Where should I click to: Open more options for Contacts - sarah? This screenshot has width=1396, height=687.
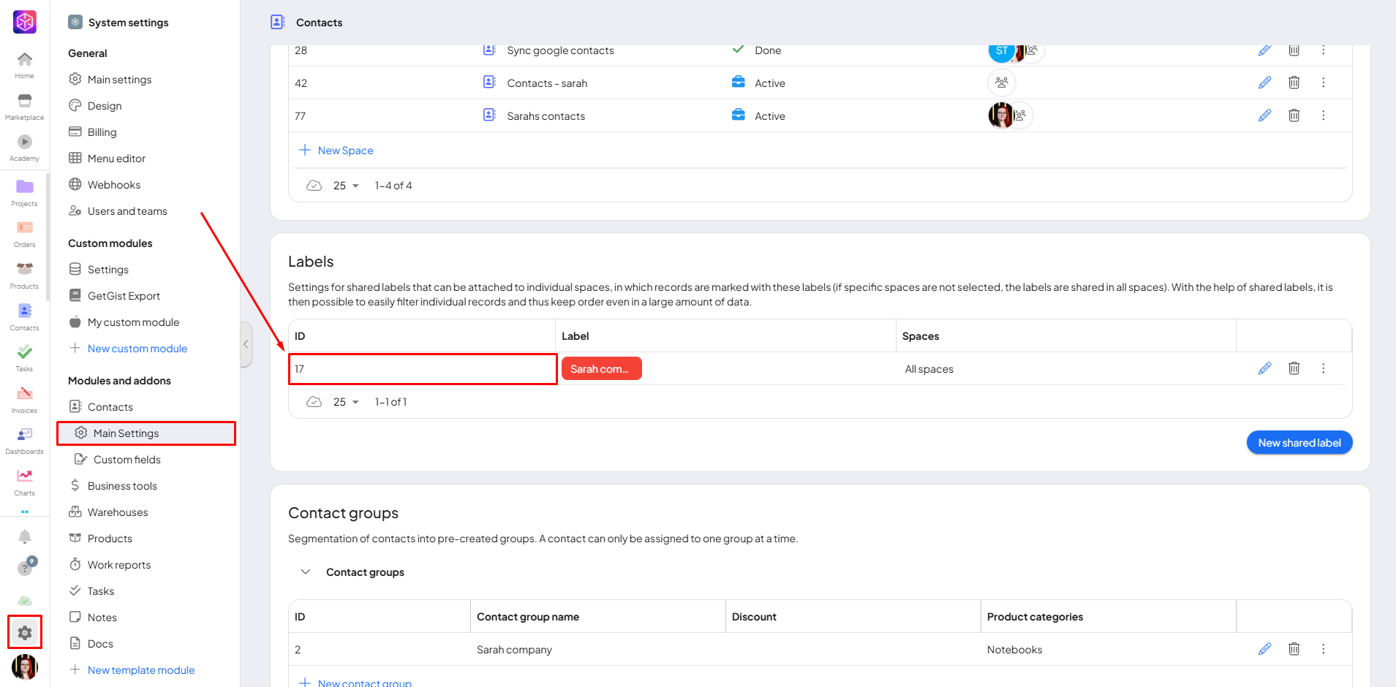point(1323,83)
